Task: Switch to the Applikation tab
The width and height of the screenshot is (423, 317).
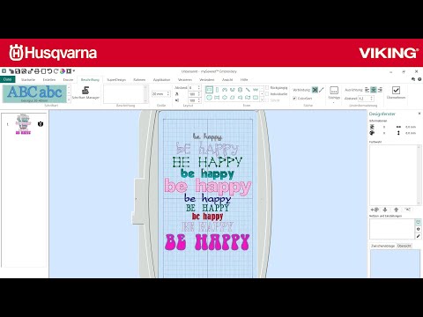Action: click(161, 80)
